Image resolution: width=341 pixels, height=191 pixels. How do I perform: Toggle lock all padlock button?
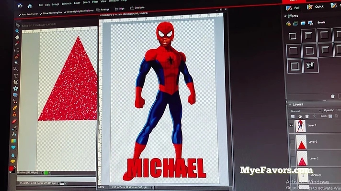coord(336,116)
